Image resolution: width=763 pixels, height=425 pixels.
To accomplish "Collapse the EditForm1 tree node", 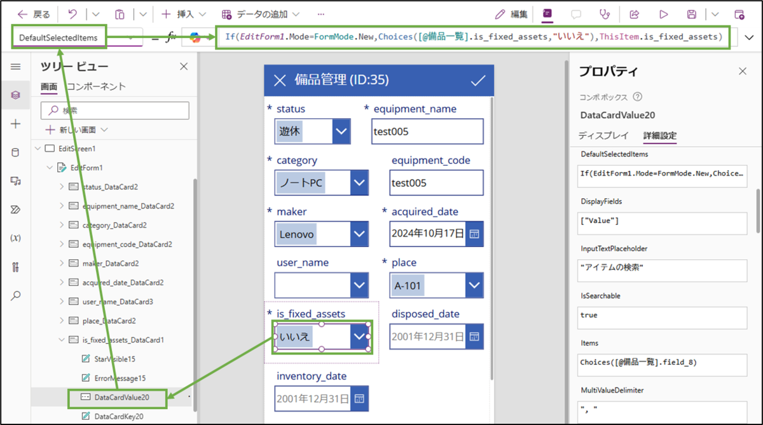I will coord(49,168).
